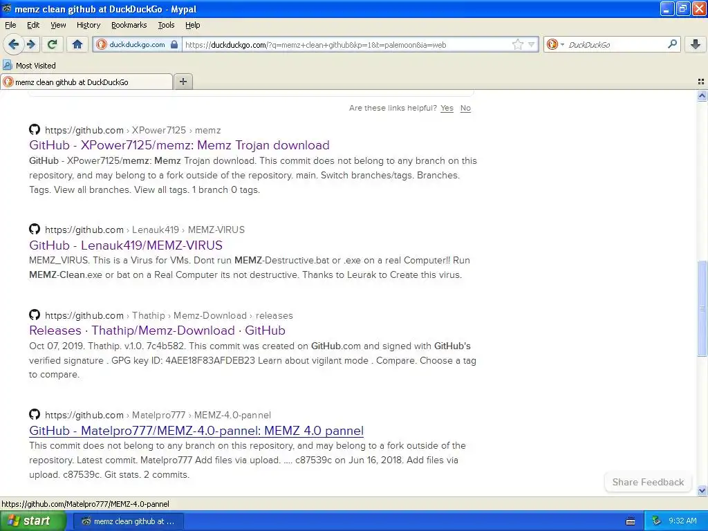Go forward with the Forward arrow button
The height and width of the screenshot is (531, 708).
[x=30, y=44]
